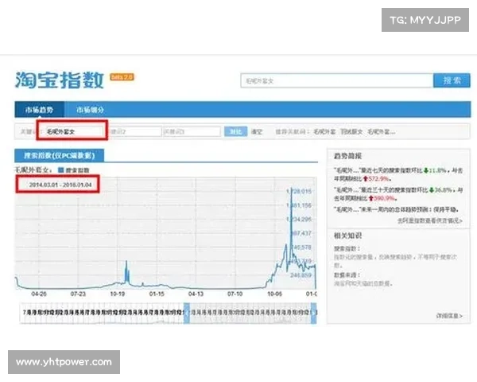Viewport: 477px width, 382px height.
Task: Grab the left handle of timeline range slider
Action: [x=187, y=313]
